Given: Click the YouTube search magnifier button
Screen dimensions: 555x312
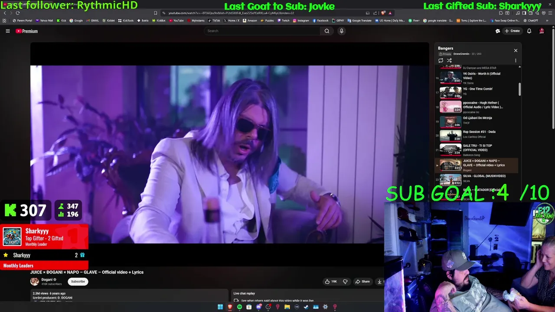Looking at the screenshot, I should [327, 31].
